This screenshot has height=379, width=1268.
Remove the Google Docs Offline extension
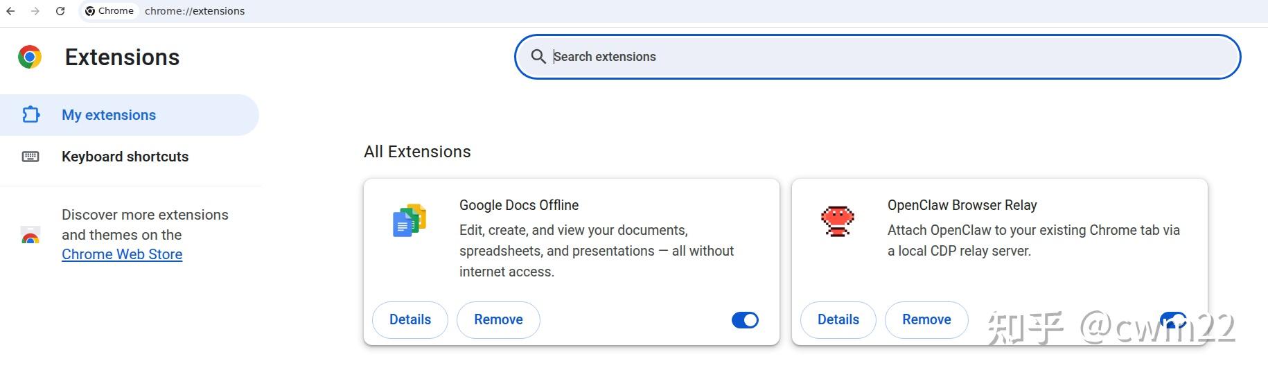pos(498,320)
